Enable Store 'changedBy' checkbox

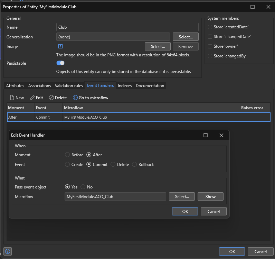point(210,56)
